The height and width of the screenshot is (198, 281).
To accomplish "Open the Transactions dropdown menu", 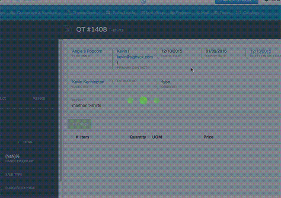I will pyautogui.click(x=83, y=13).
